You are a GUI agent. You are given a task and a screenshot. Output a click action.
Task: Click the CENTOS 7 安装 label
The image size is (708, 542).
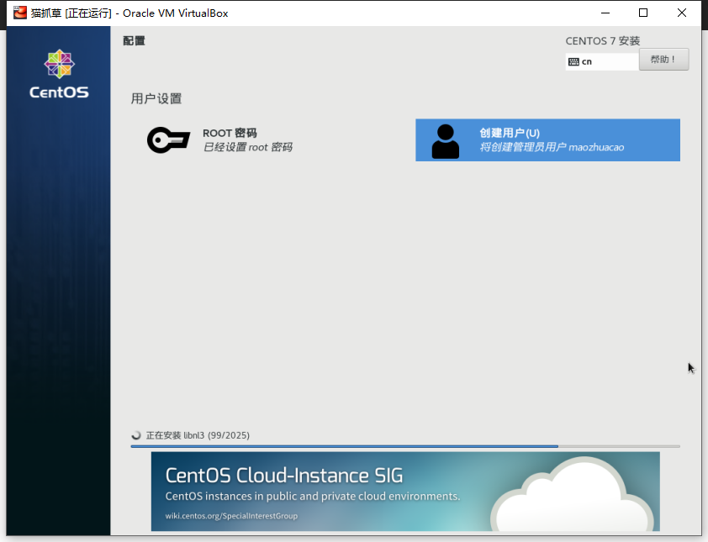click(603, 41)
